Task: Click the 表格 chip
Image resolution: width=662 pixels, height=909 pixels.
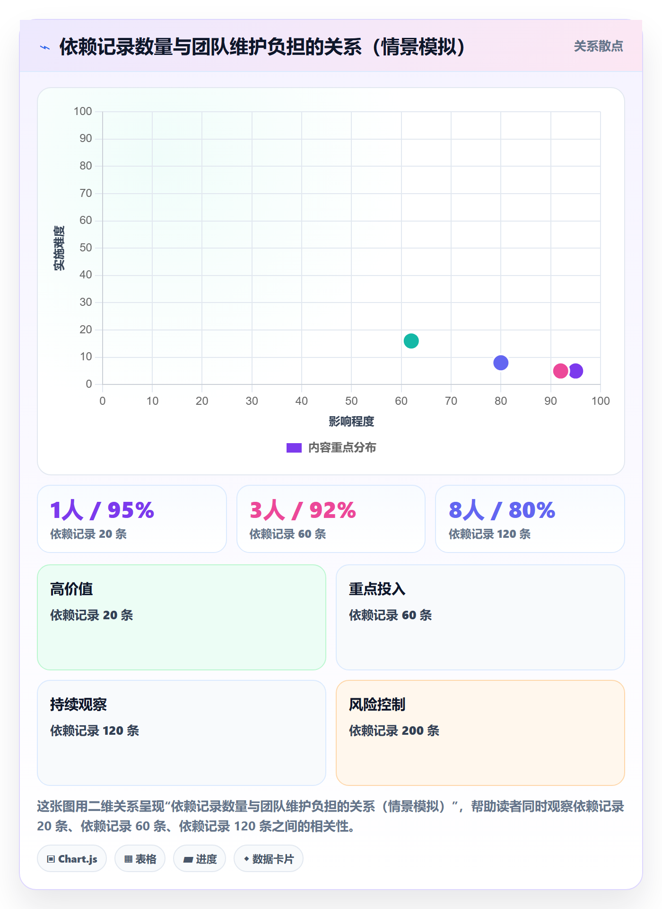Action: pyautogui.click(x=140, y=859)
